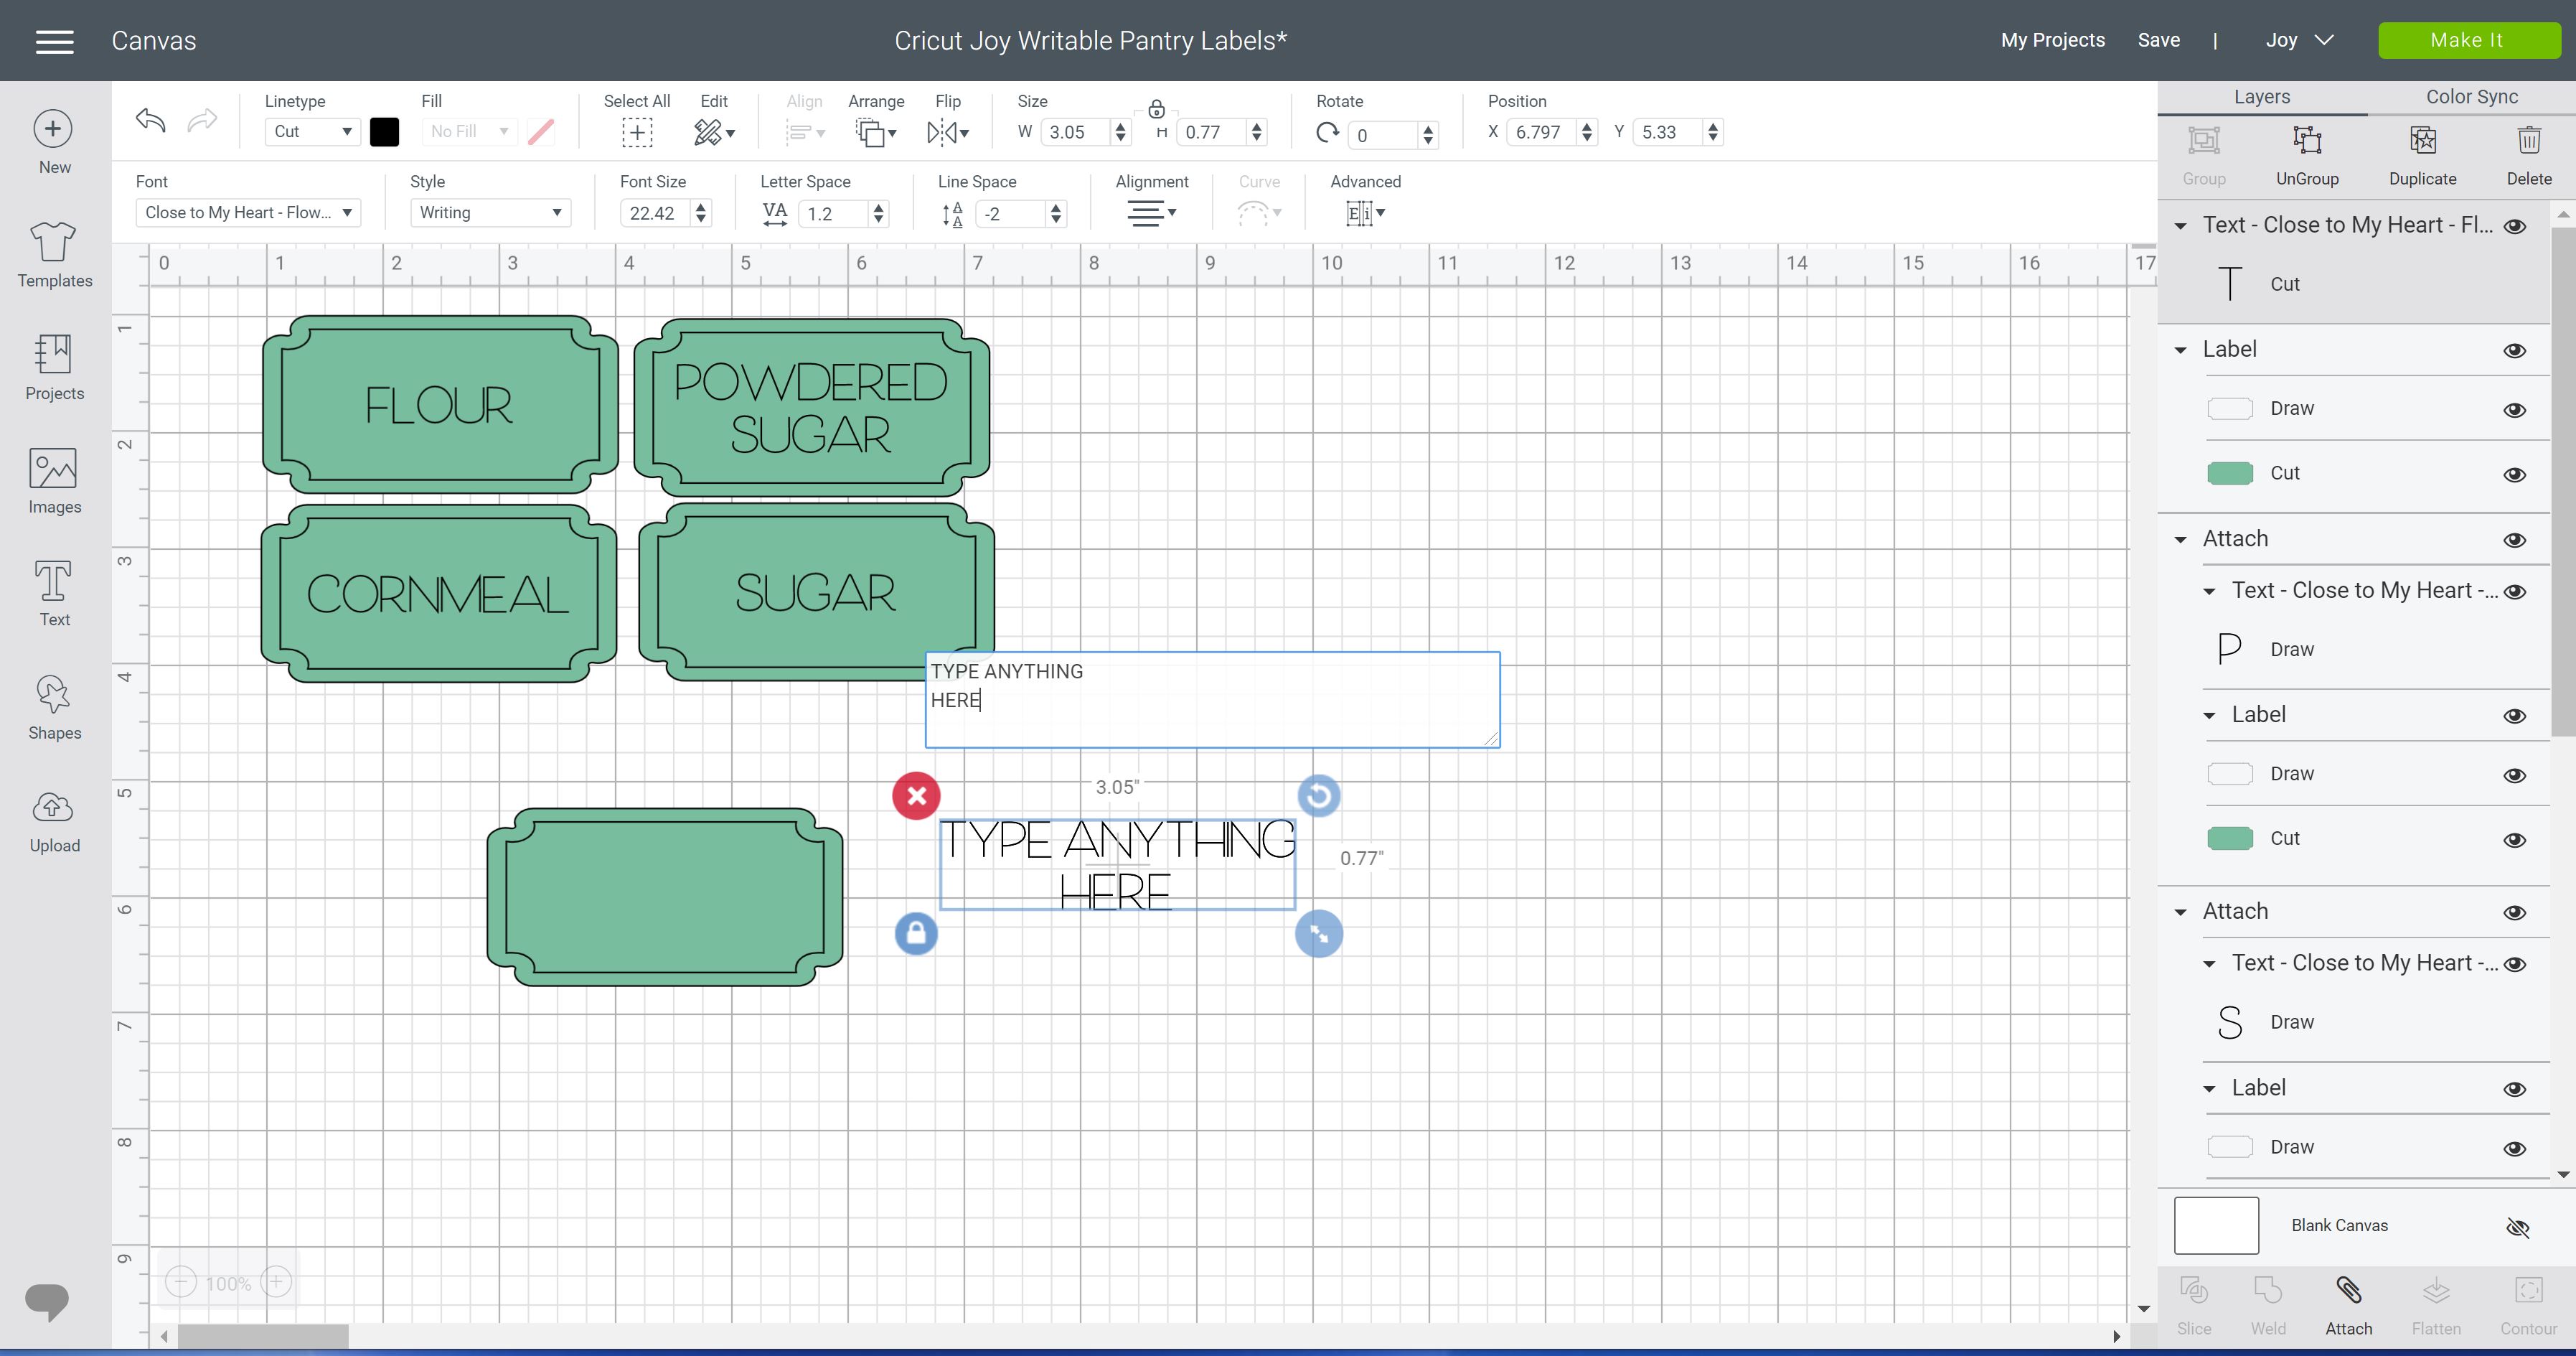Switch to the Color Sync tab
2576x1356 pixels.
click(2471, 96)
